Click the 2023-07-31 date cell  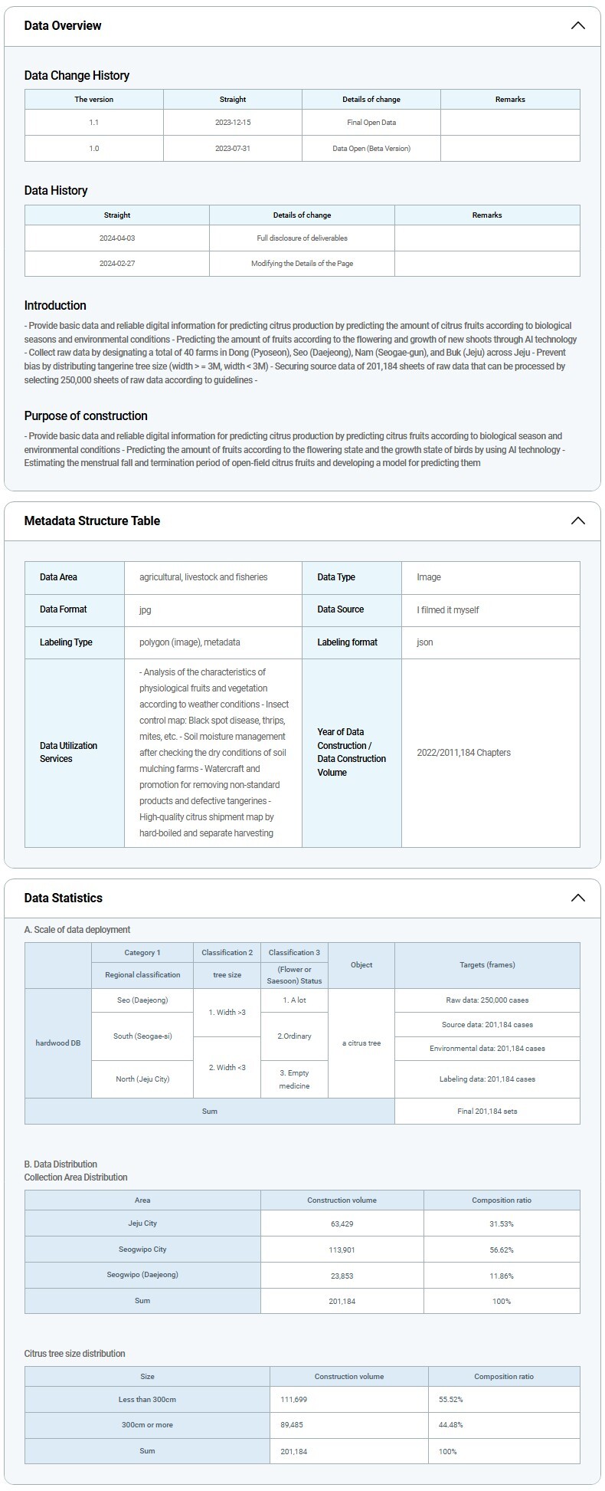coord(233,148)
